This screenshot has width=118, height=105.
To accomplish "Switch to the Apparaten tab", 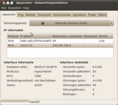I will (9, 14).
